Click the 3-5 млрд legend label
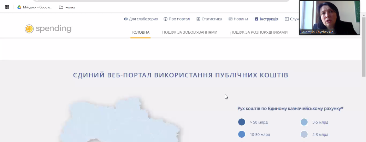 click(x=320, y=122)
